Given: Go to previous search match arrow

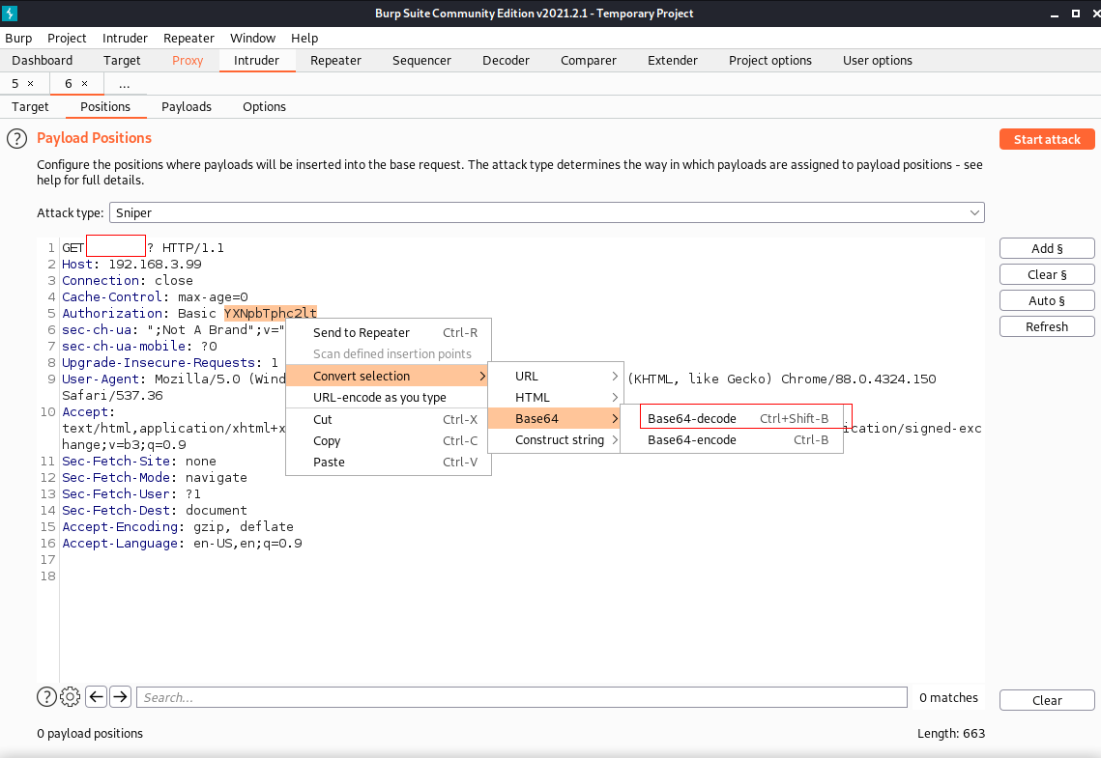Looking at the screenshot, I should 97,697.
